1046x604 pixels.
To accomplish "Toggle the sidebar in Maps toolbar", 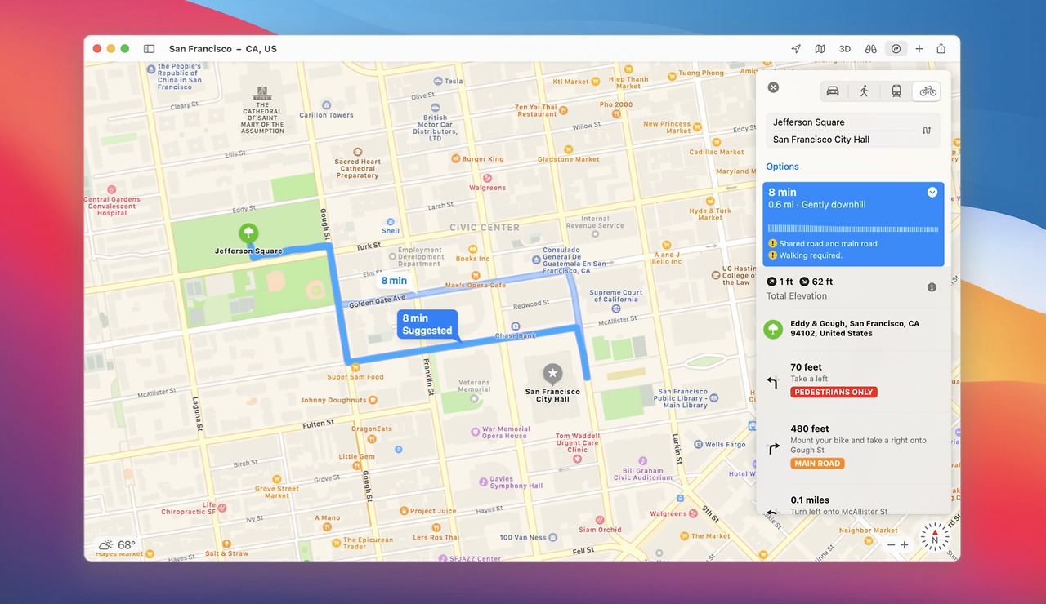I will click(x=149, y=49).
